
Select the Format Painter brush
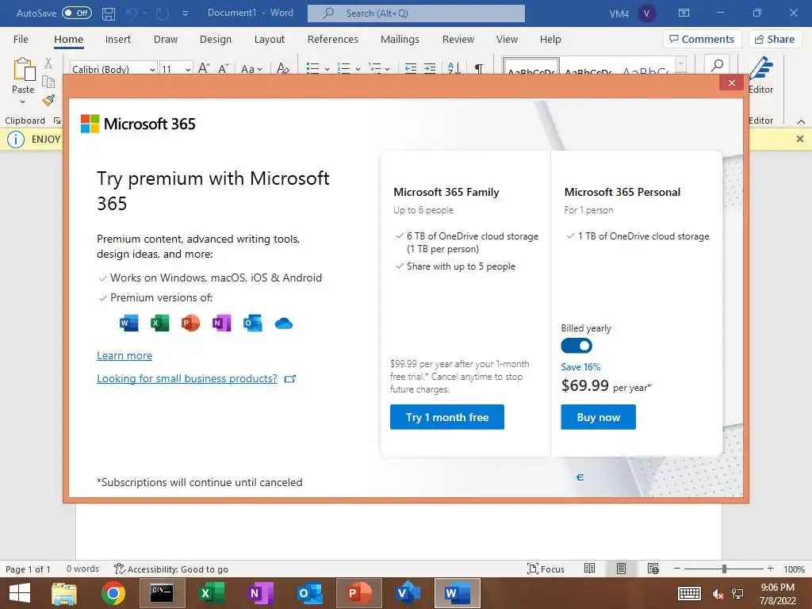tap(48, 100)
